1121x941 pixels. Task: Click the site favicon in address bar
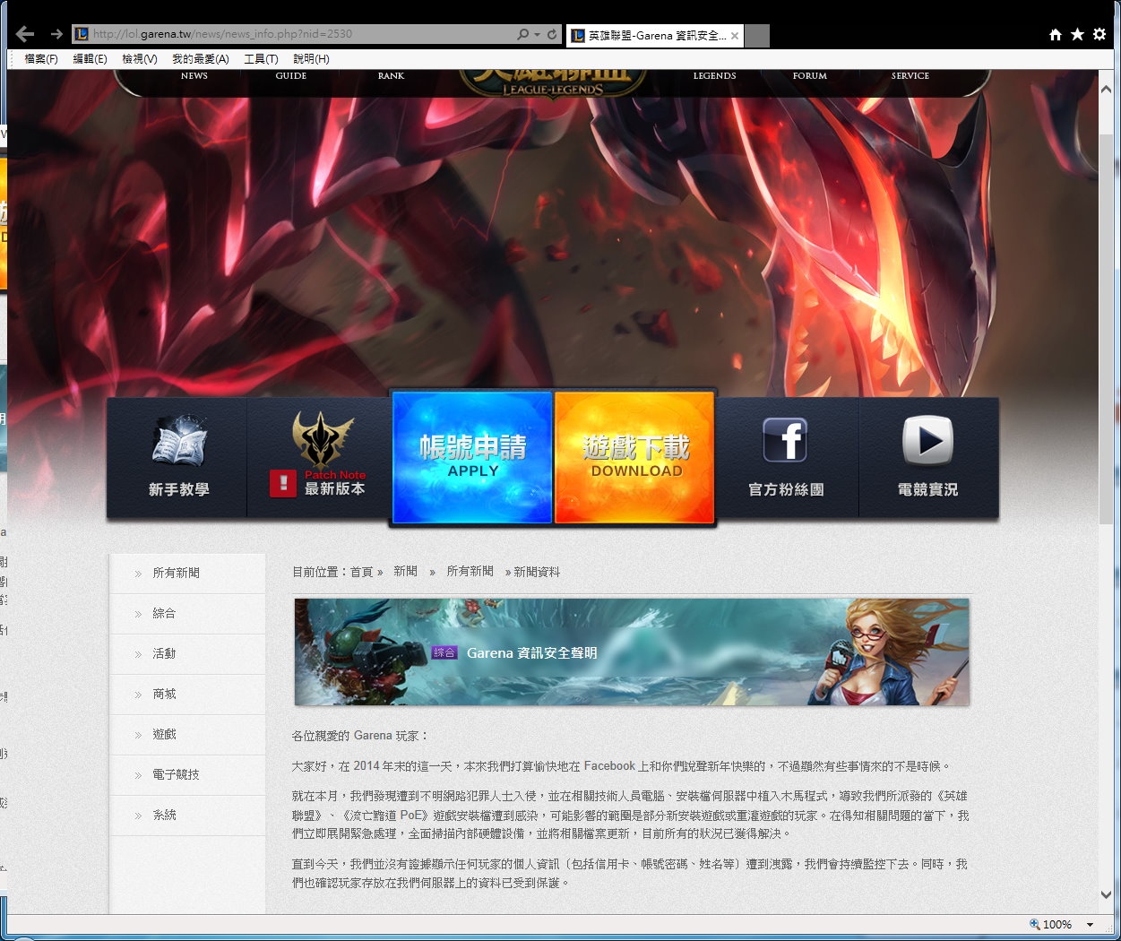pos(82,34)
